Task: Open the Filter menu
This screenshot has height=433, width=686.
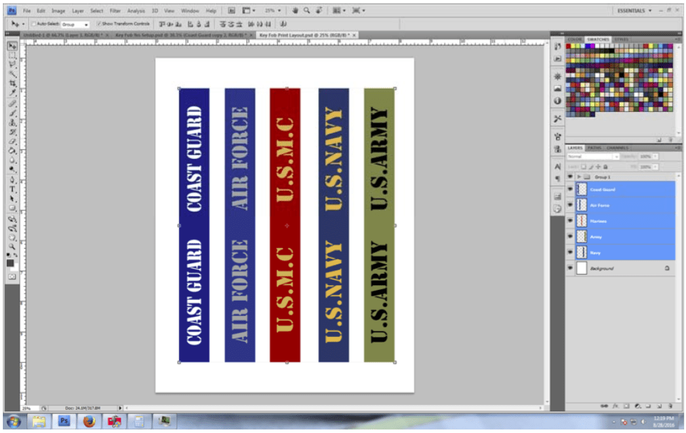Action: [x=115, y=11]
